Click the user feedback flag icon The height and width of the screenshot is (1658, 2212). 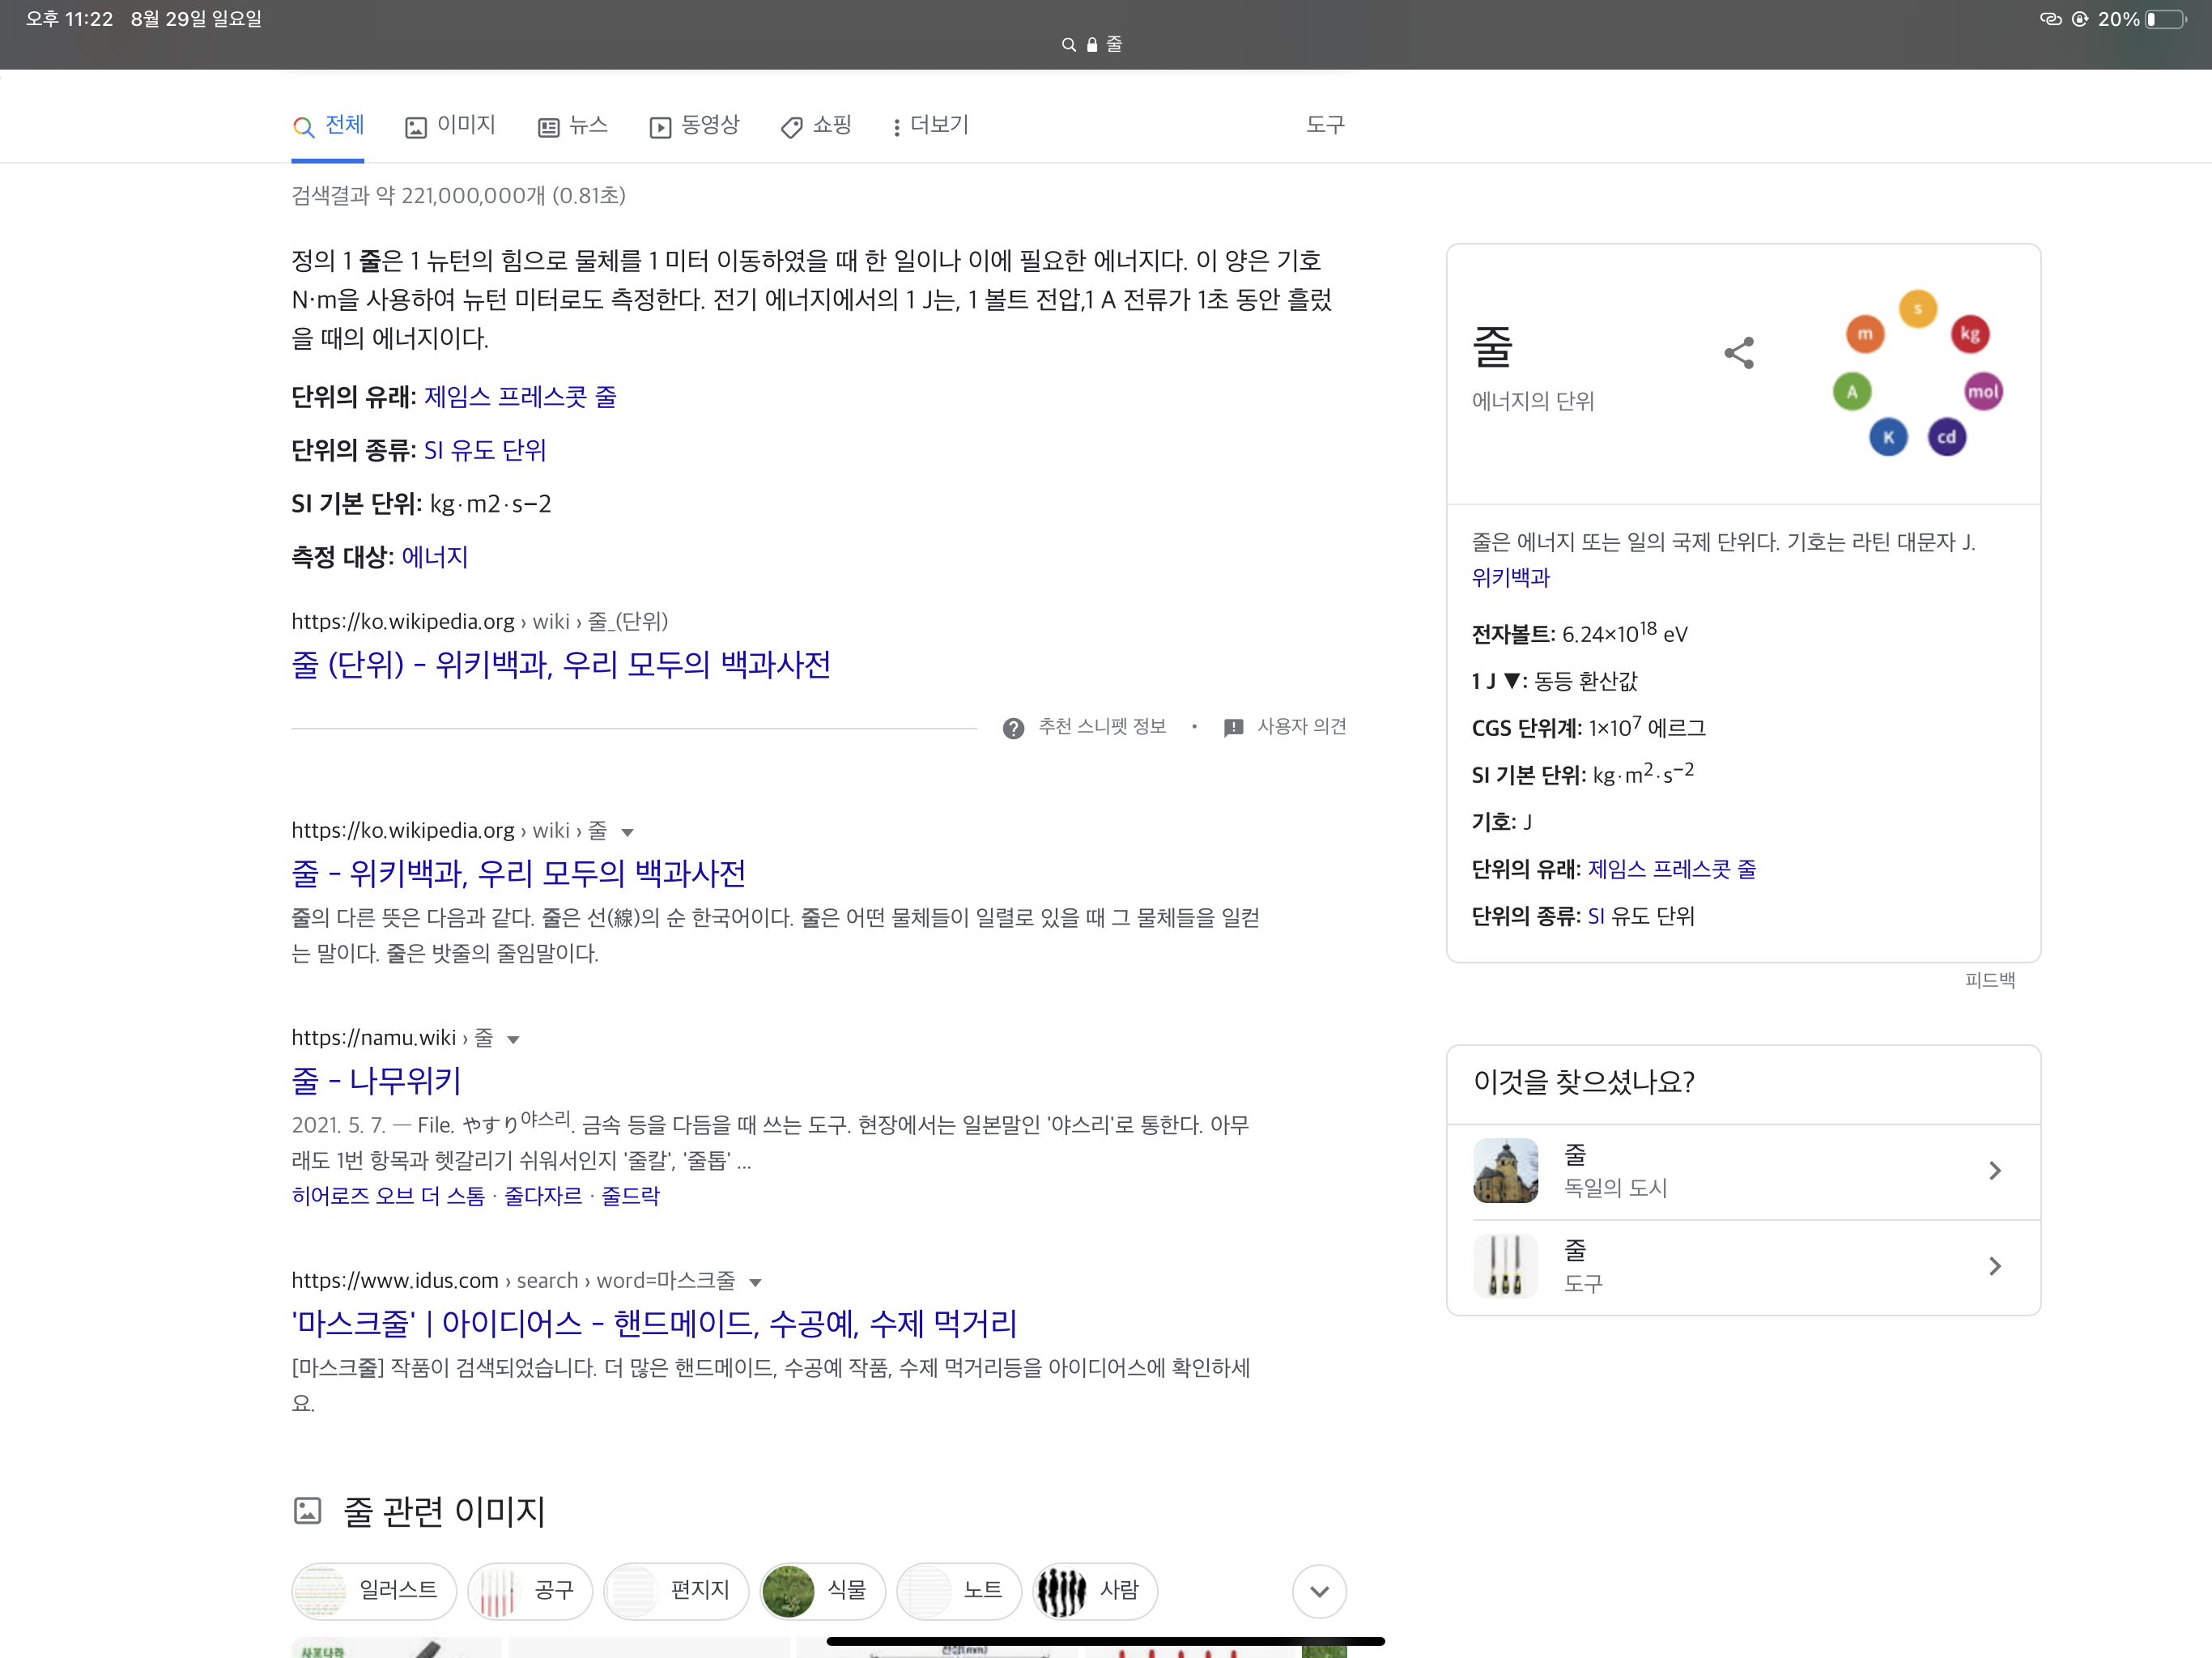click(x=1233, y=728)
